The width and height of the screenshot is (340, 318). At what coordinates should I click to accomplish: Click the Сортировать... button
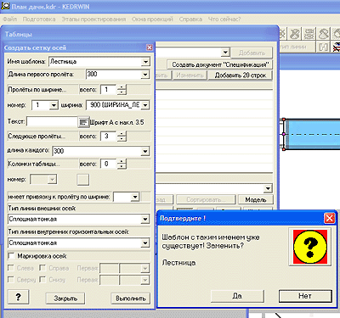click(x=206, y=200)
